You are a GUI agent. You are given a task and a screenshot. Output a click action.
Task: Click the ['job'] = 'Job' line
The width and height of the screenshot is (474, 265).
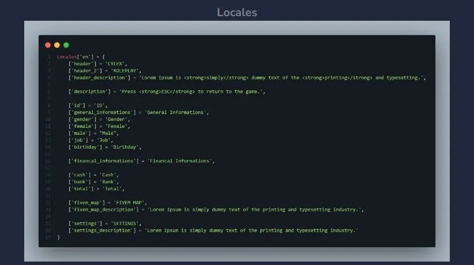pos(91,140)
